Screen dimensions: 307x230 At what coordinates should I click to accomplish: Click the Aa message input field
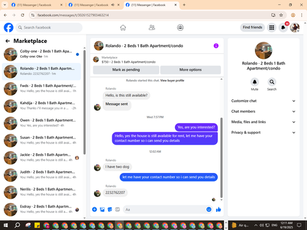[x=164, y=209]
